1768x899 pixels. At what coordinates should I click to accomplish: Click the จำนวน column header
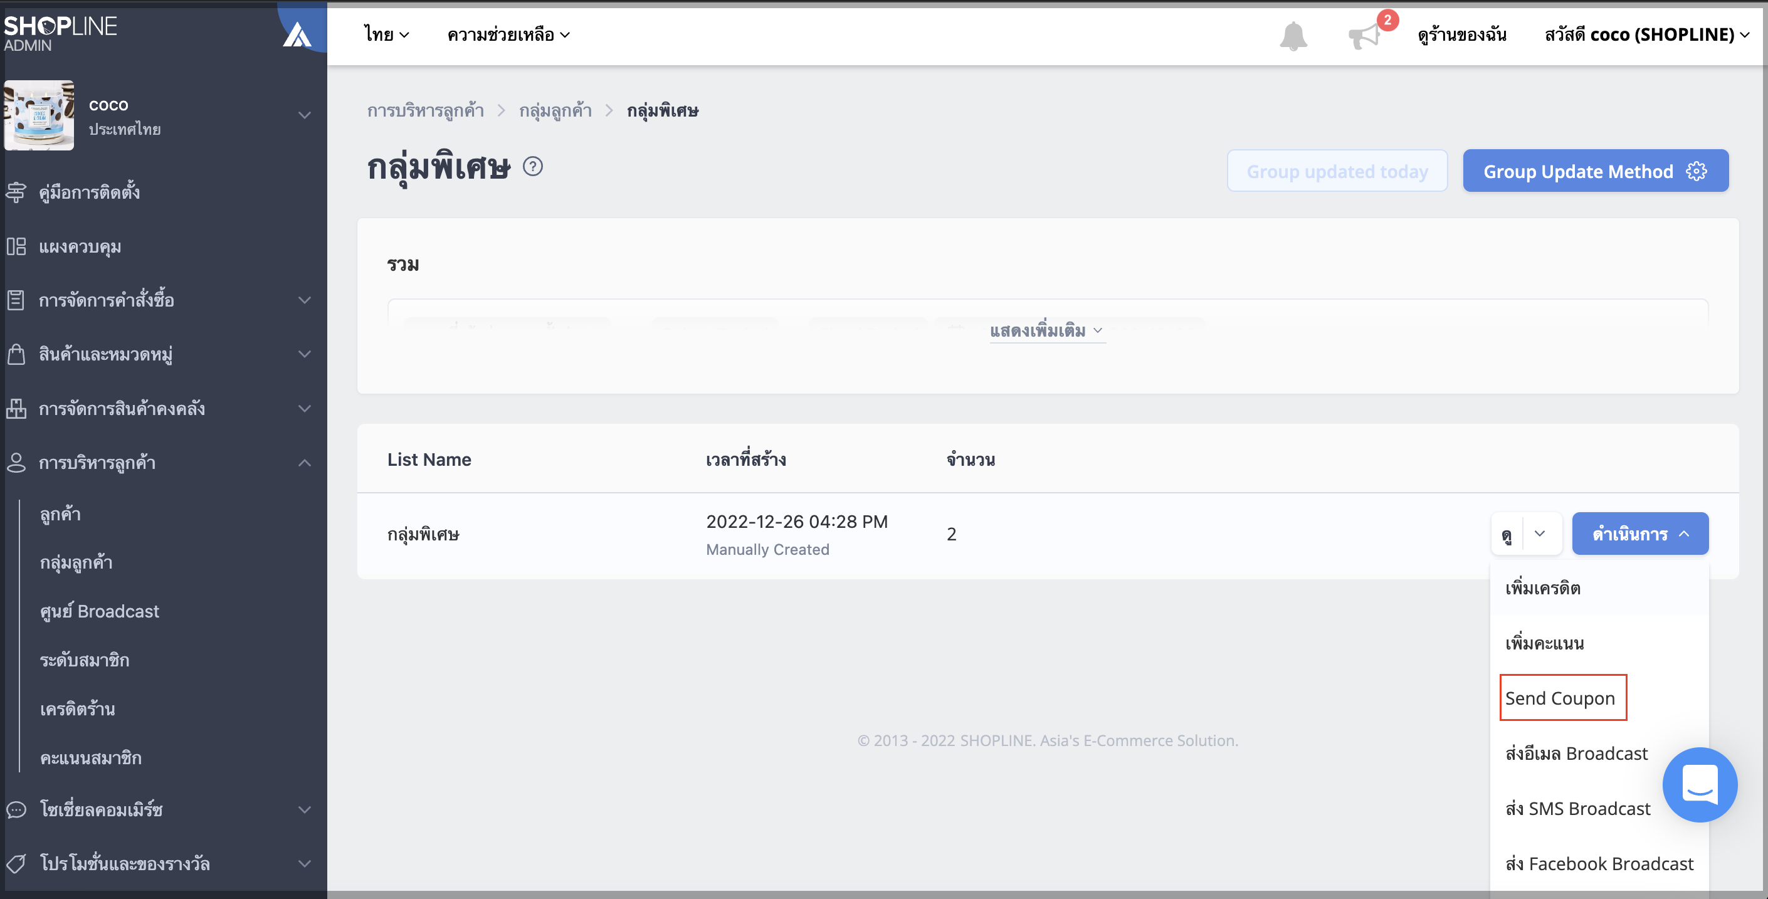click(x=971, y=459)
